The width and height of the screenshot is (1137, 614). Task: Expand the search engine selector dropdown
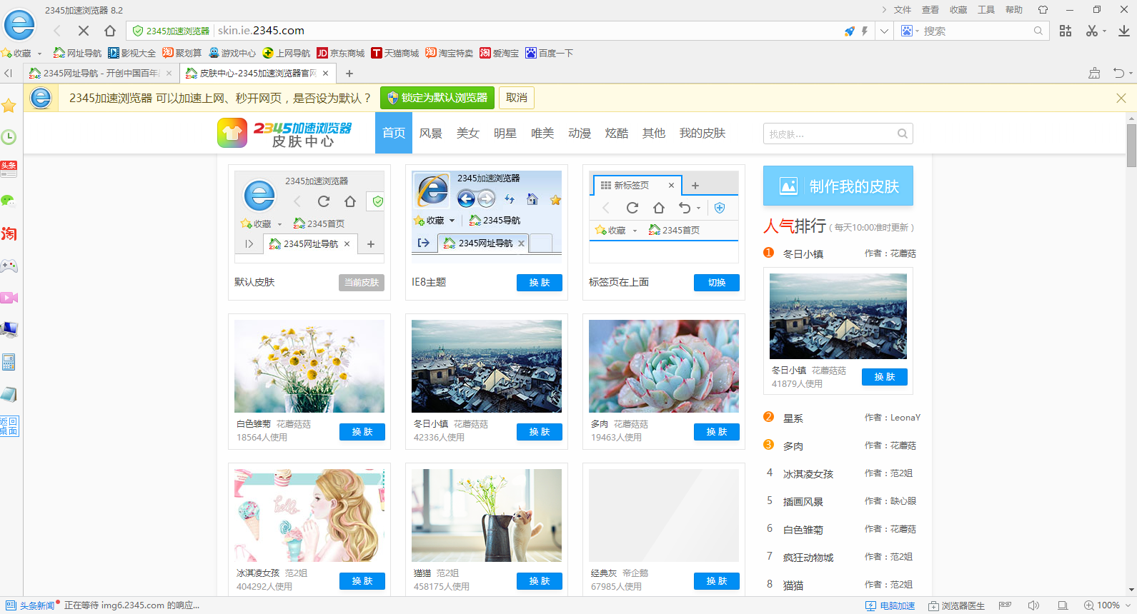(917, 31)
